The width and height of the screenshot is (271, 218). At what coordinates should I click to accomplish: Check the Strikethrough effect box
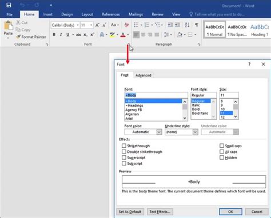[124, 146]
